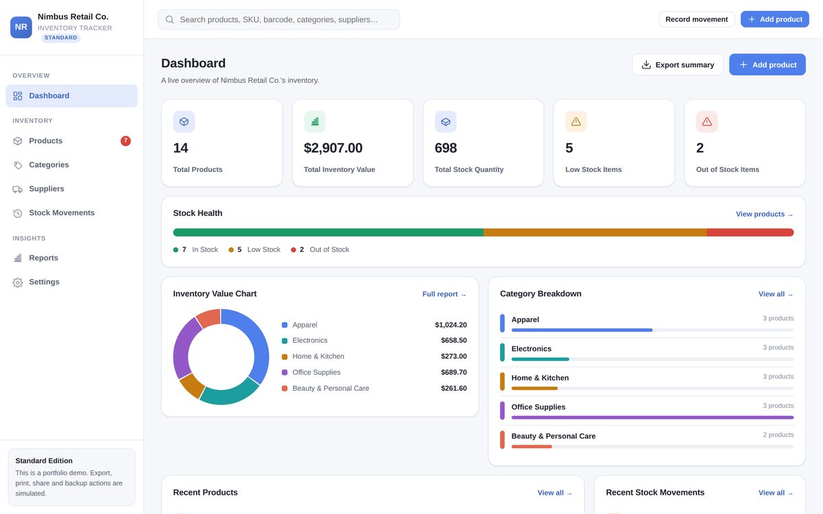Click the Apparel blue legend swatch
Viewport: 823px width, 514px height.
click(285, 325)
